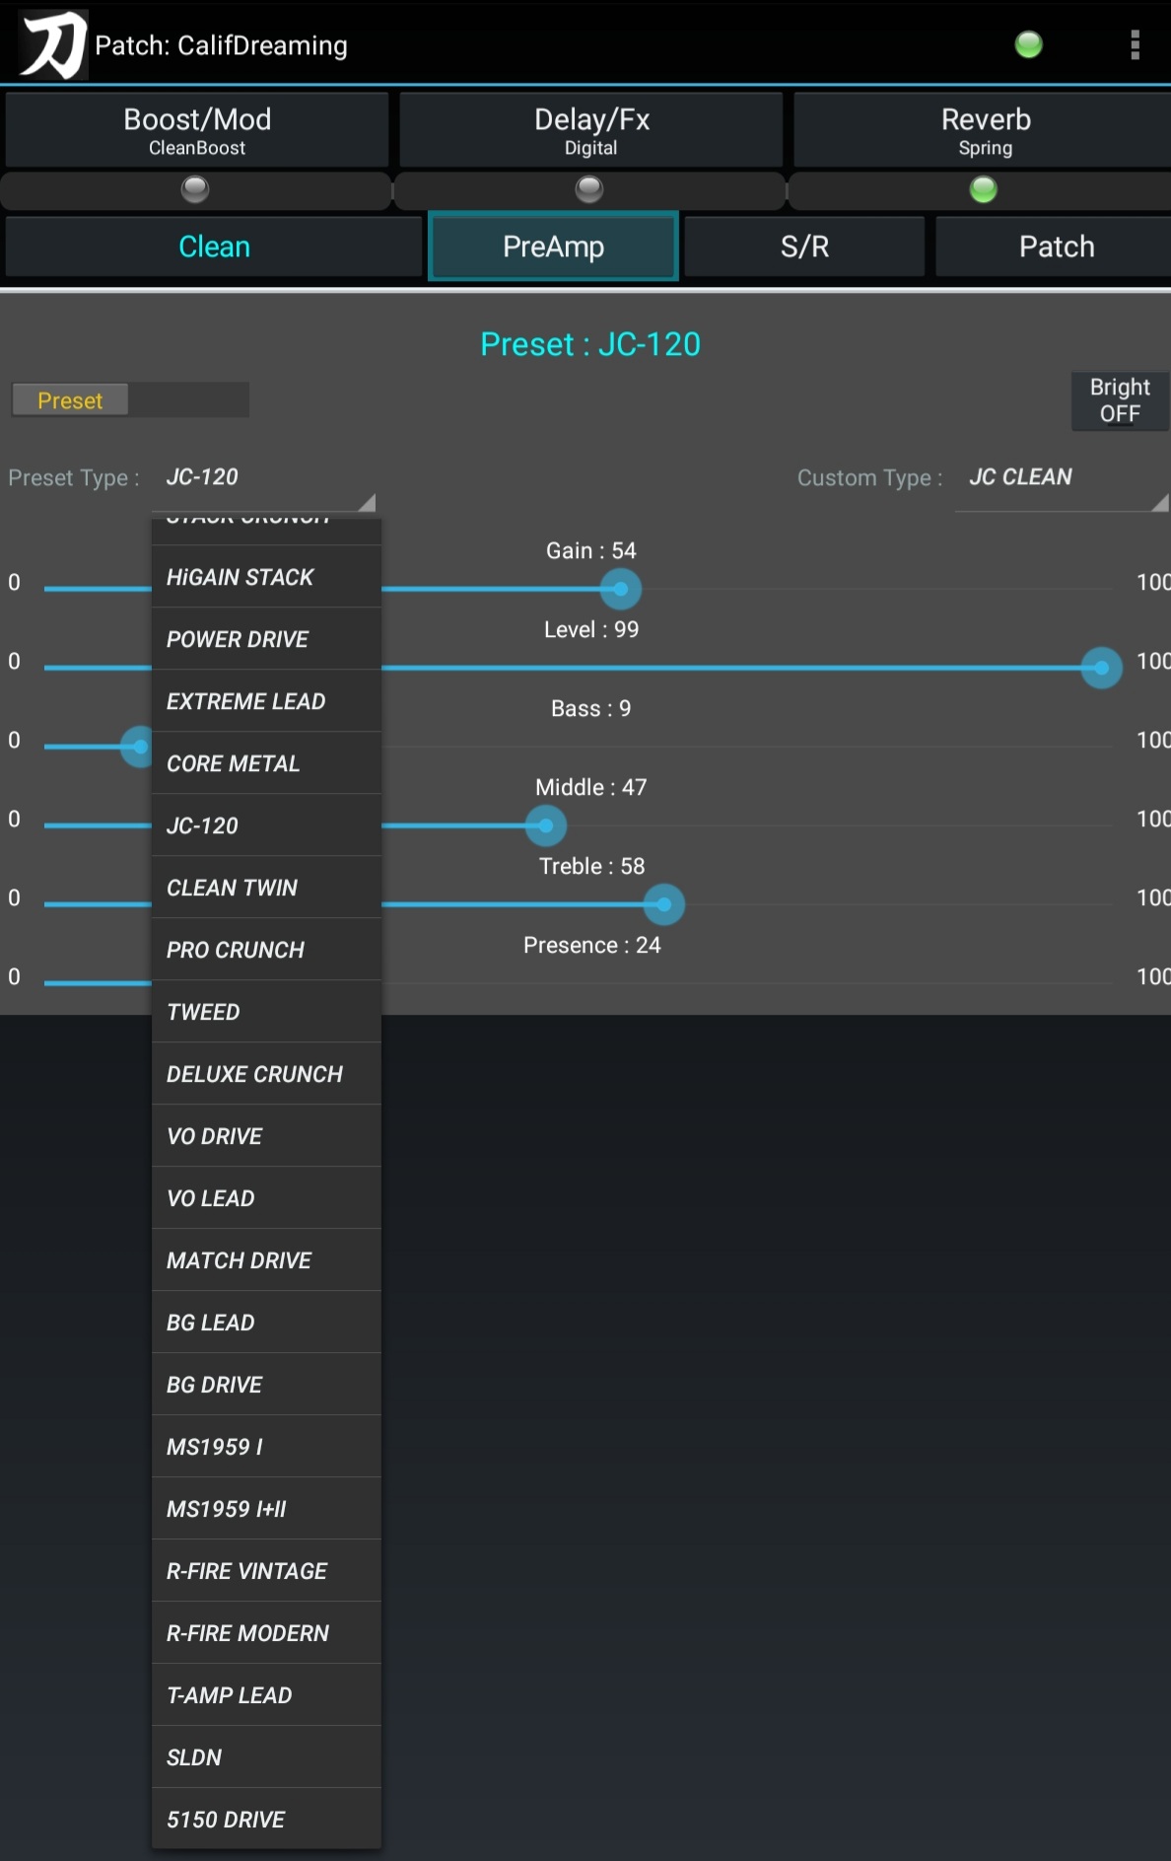Choose MS1959 I+II preset type
This screenshot has height=1861, width=1171.
[266, 1509]
